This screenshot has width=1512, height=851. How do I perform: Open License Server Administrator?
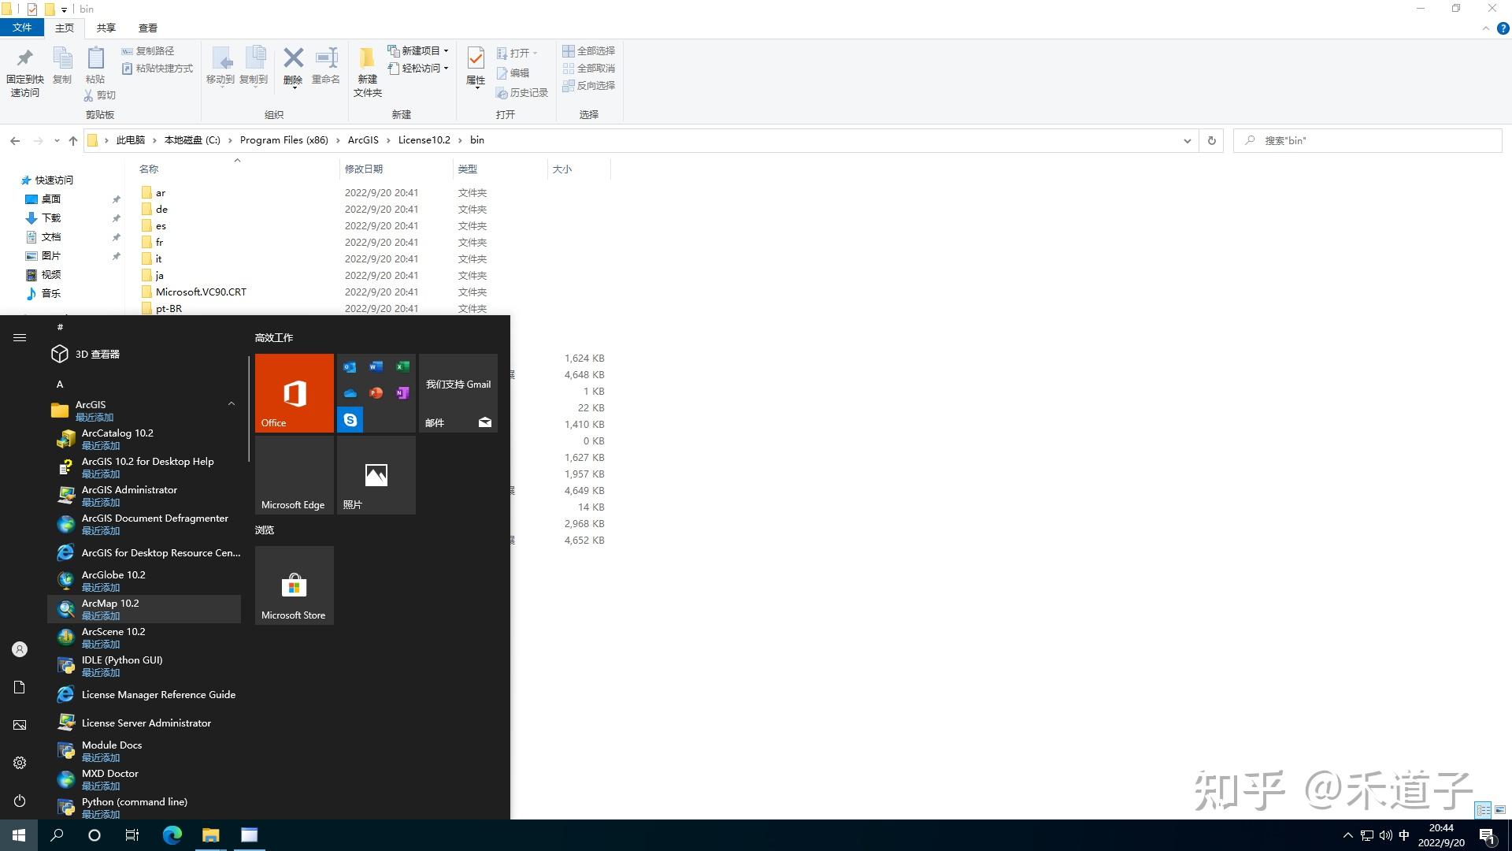pos(146,723)
